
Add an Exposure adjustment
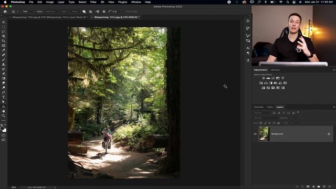tap(278, 78)
